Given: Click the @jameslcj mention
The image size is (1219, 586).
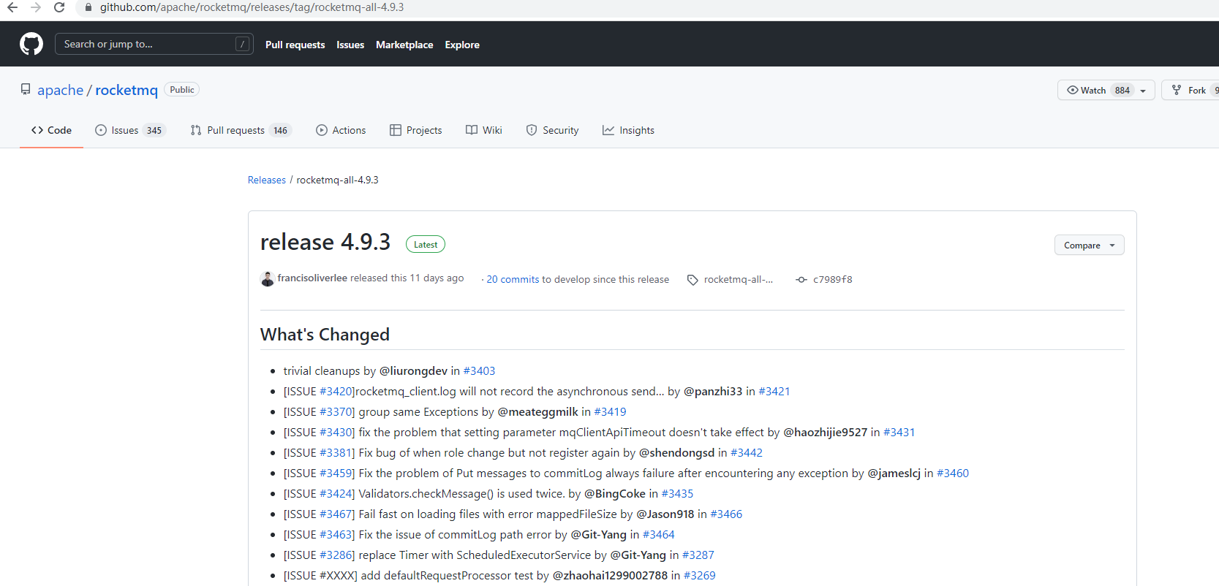Looking at the screenshot, I should (894, 473).
